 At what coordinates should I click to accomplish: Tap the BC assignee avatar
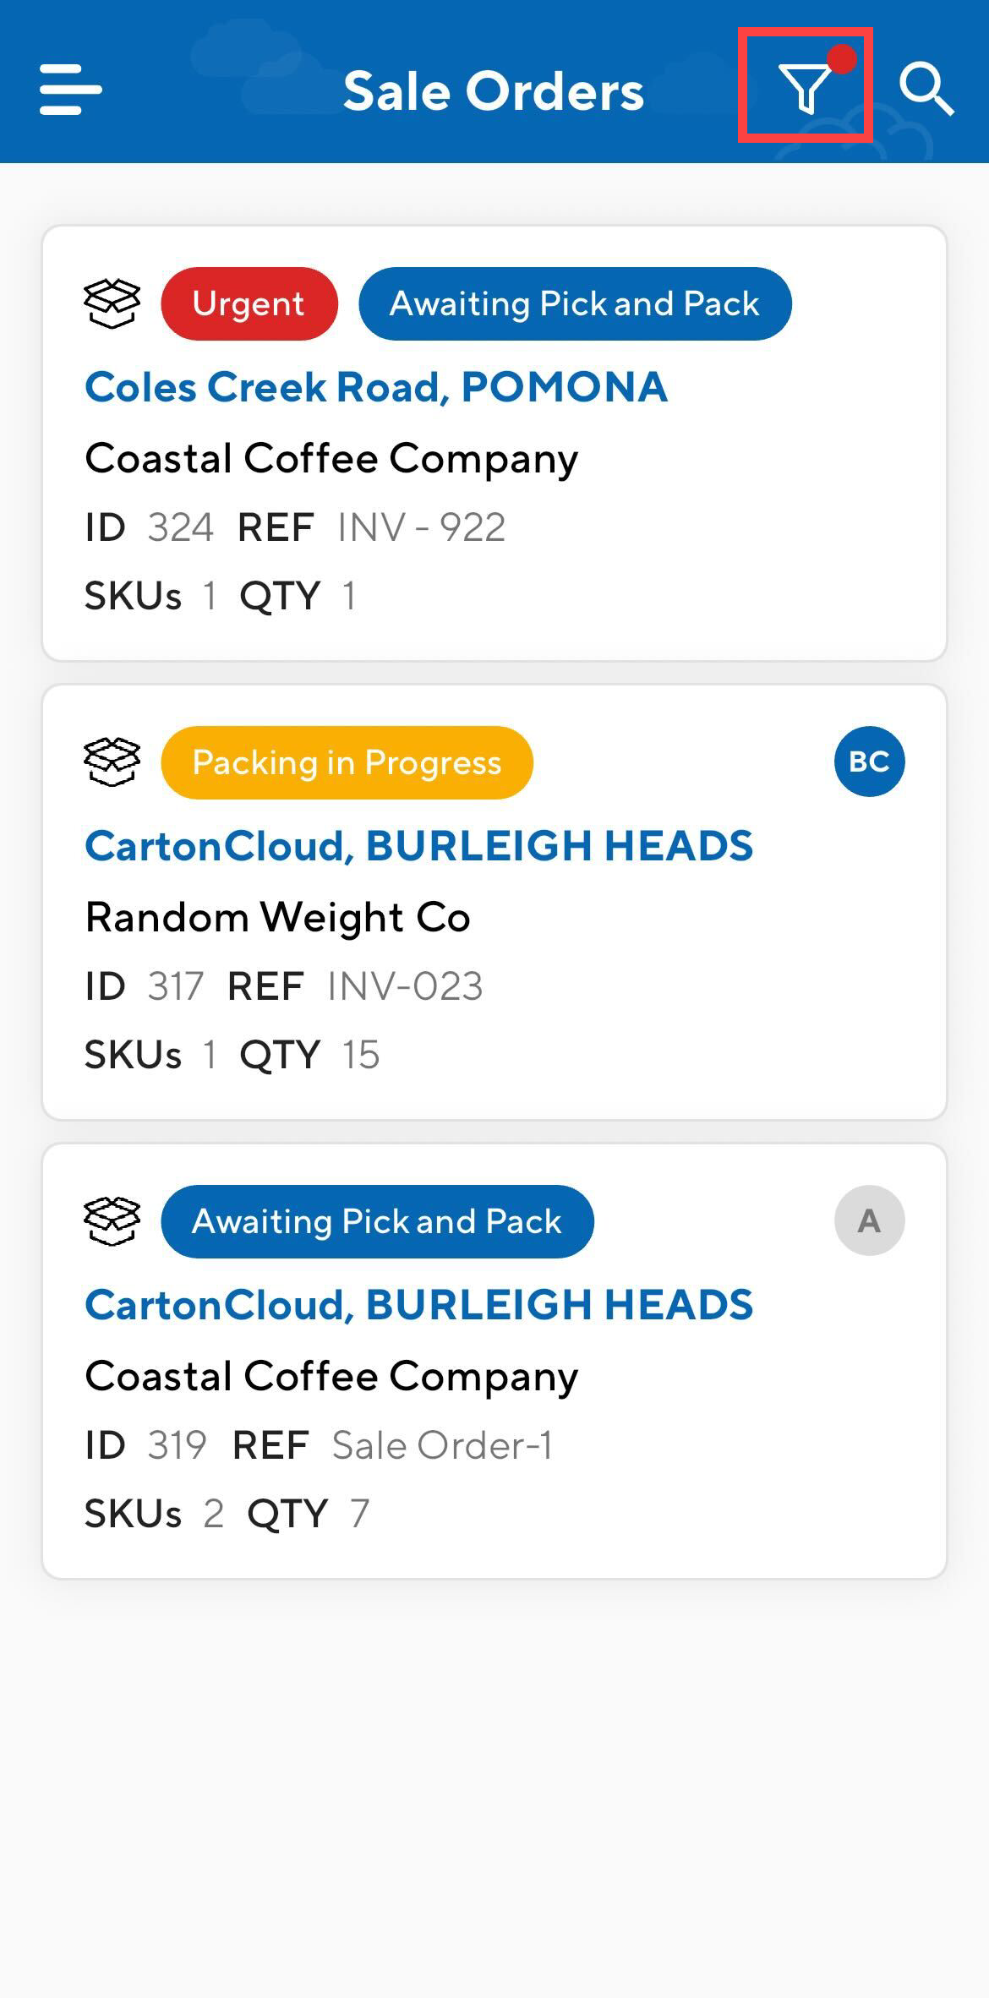(869, 762)
